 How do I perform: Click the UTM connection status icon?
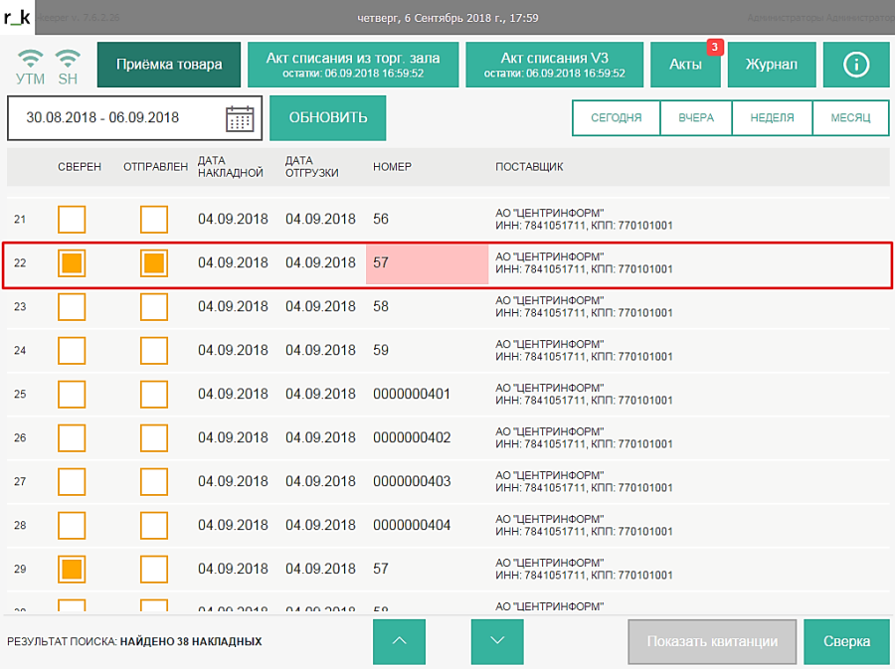pos(31,65)
